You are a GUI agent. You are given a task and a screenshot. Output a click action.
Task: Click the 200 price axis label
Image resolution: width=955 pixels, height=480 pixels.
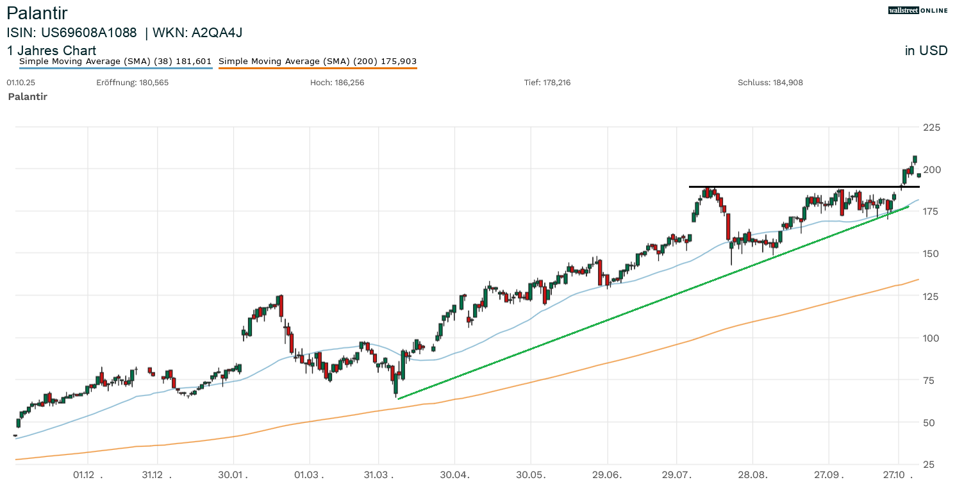[x=931, y=170]
